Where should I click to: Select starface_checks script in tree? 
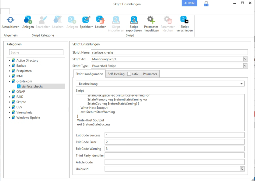32,86
